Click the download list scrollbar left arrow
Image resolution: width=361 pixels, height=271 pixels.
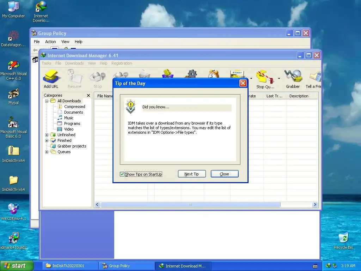97,204
